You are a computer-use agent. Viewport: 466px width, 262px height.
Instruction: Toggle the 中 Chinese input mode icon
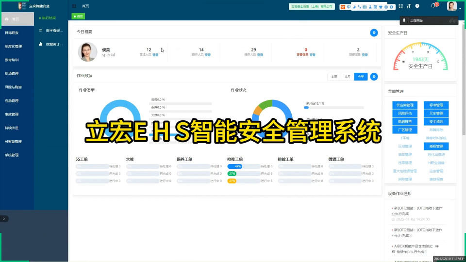[x=349, y=7]
